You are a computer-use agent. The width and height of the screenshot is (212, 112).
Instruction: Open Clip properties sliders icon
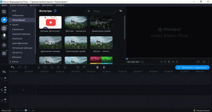click(65, 67)
